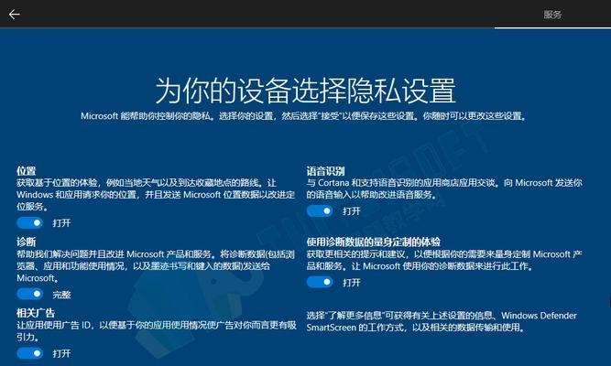Viewport: 611px width, 366px height.
Task: Click the 语音识别 section heading
Action: tap(325, 171)
